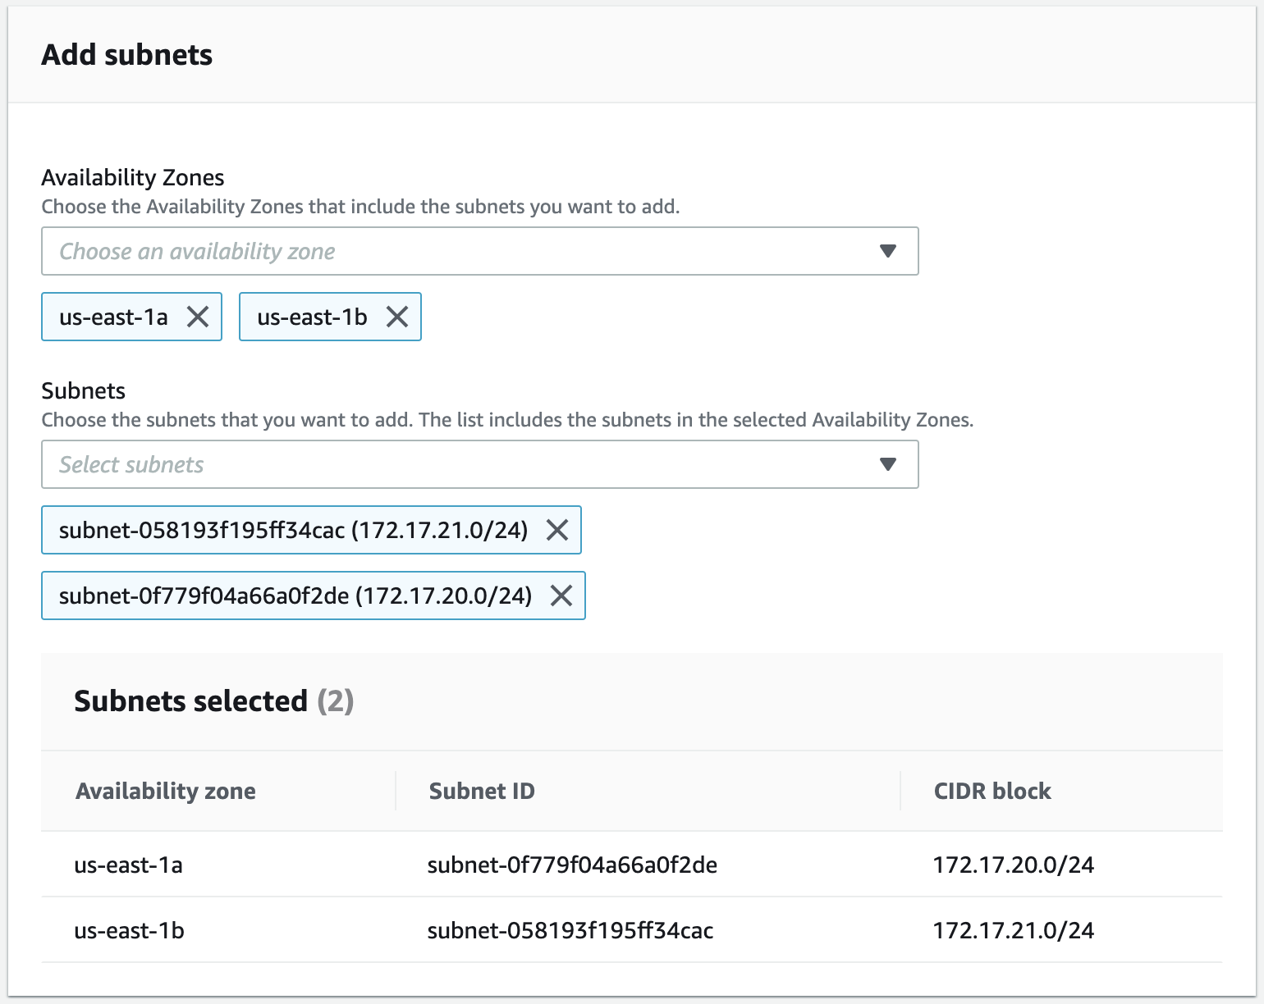The image size is (1264, 1004).
Task: Click the us-east-1a tag label
Action: click(x=113, y=317)
